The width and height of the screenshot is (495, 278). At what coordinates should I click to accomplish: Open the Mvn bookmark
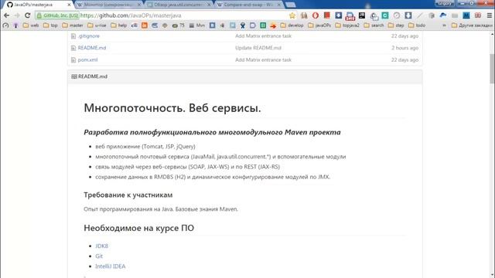197,25
